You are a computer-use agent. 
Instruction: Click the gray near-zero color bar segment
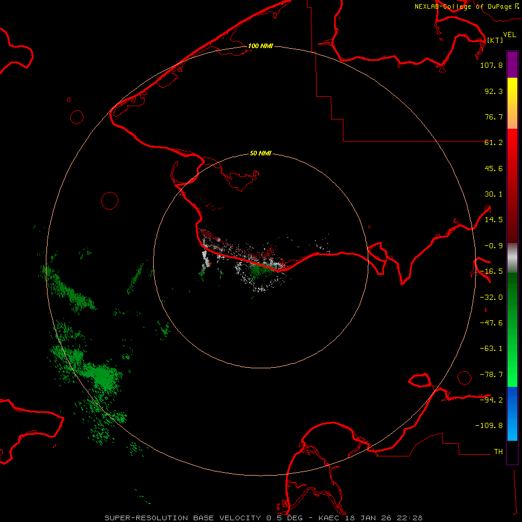(x=512, y=258)
